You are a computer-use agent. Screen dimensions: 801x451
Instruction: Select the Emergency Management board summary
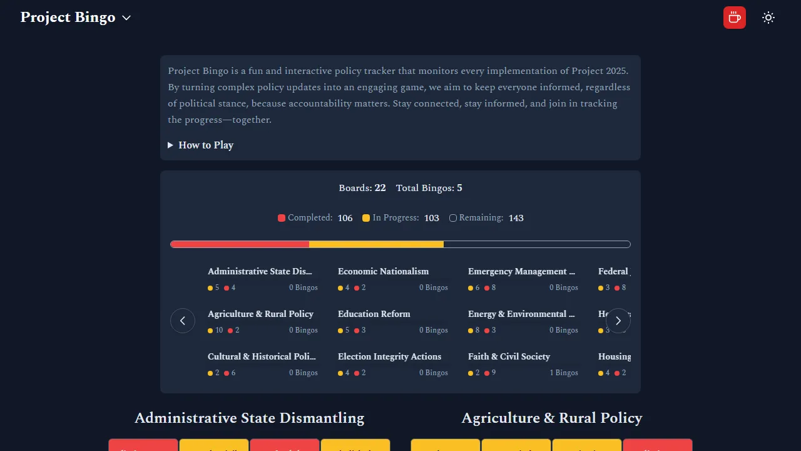pyautogui.click(x=523, y=279)
